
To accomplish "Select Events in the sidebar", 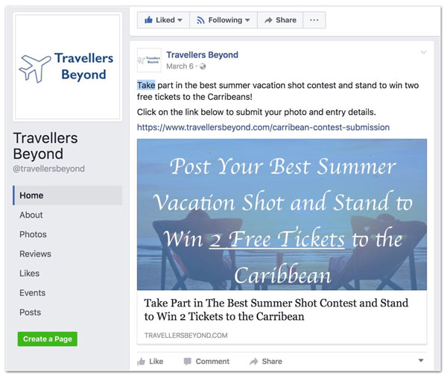I will [x=33, y=293].
